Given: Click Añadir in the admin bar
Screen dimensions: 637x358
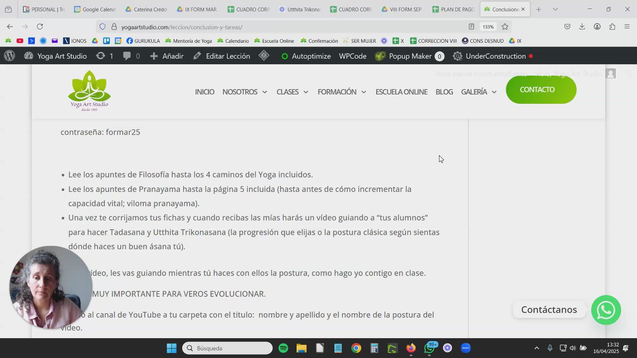Looking at the screenshot, I should 167,56.
